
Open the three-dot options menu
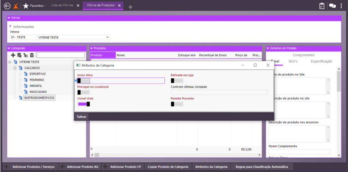pyautogui.click(x=341, y=6)
